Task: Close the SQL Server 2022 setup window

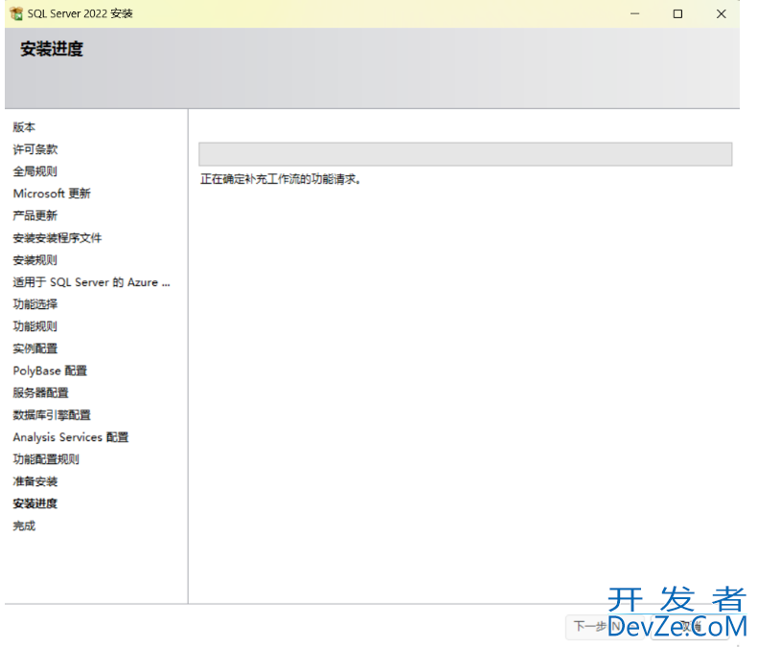Action: coord(722,14)
